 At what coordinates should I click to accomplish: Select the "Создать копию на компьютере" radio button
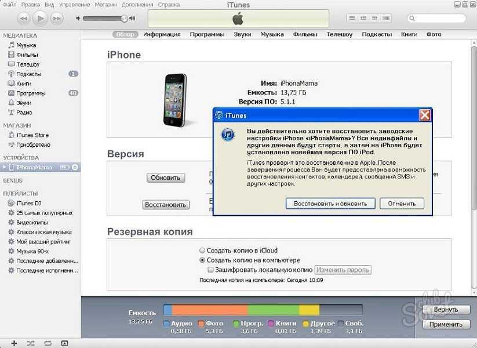pyautogui.click(x=202, y=260)
